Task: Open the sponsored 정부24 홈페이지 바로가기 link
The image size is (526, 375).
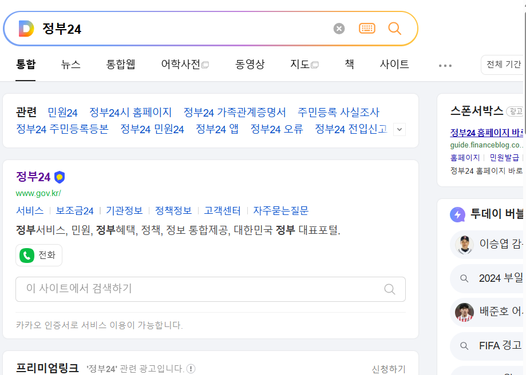Action: (487, 133)
